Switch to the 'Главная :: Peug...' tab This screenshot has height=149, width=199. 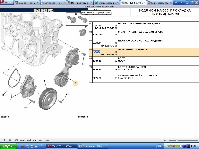click(x=27, y=3)
